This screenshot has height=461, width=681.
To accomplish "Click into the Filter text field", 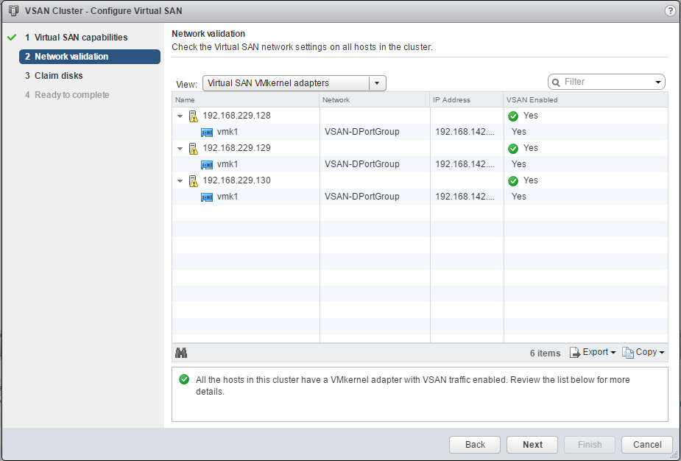I will (x=607, y=82).
